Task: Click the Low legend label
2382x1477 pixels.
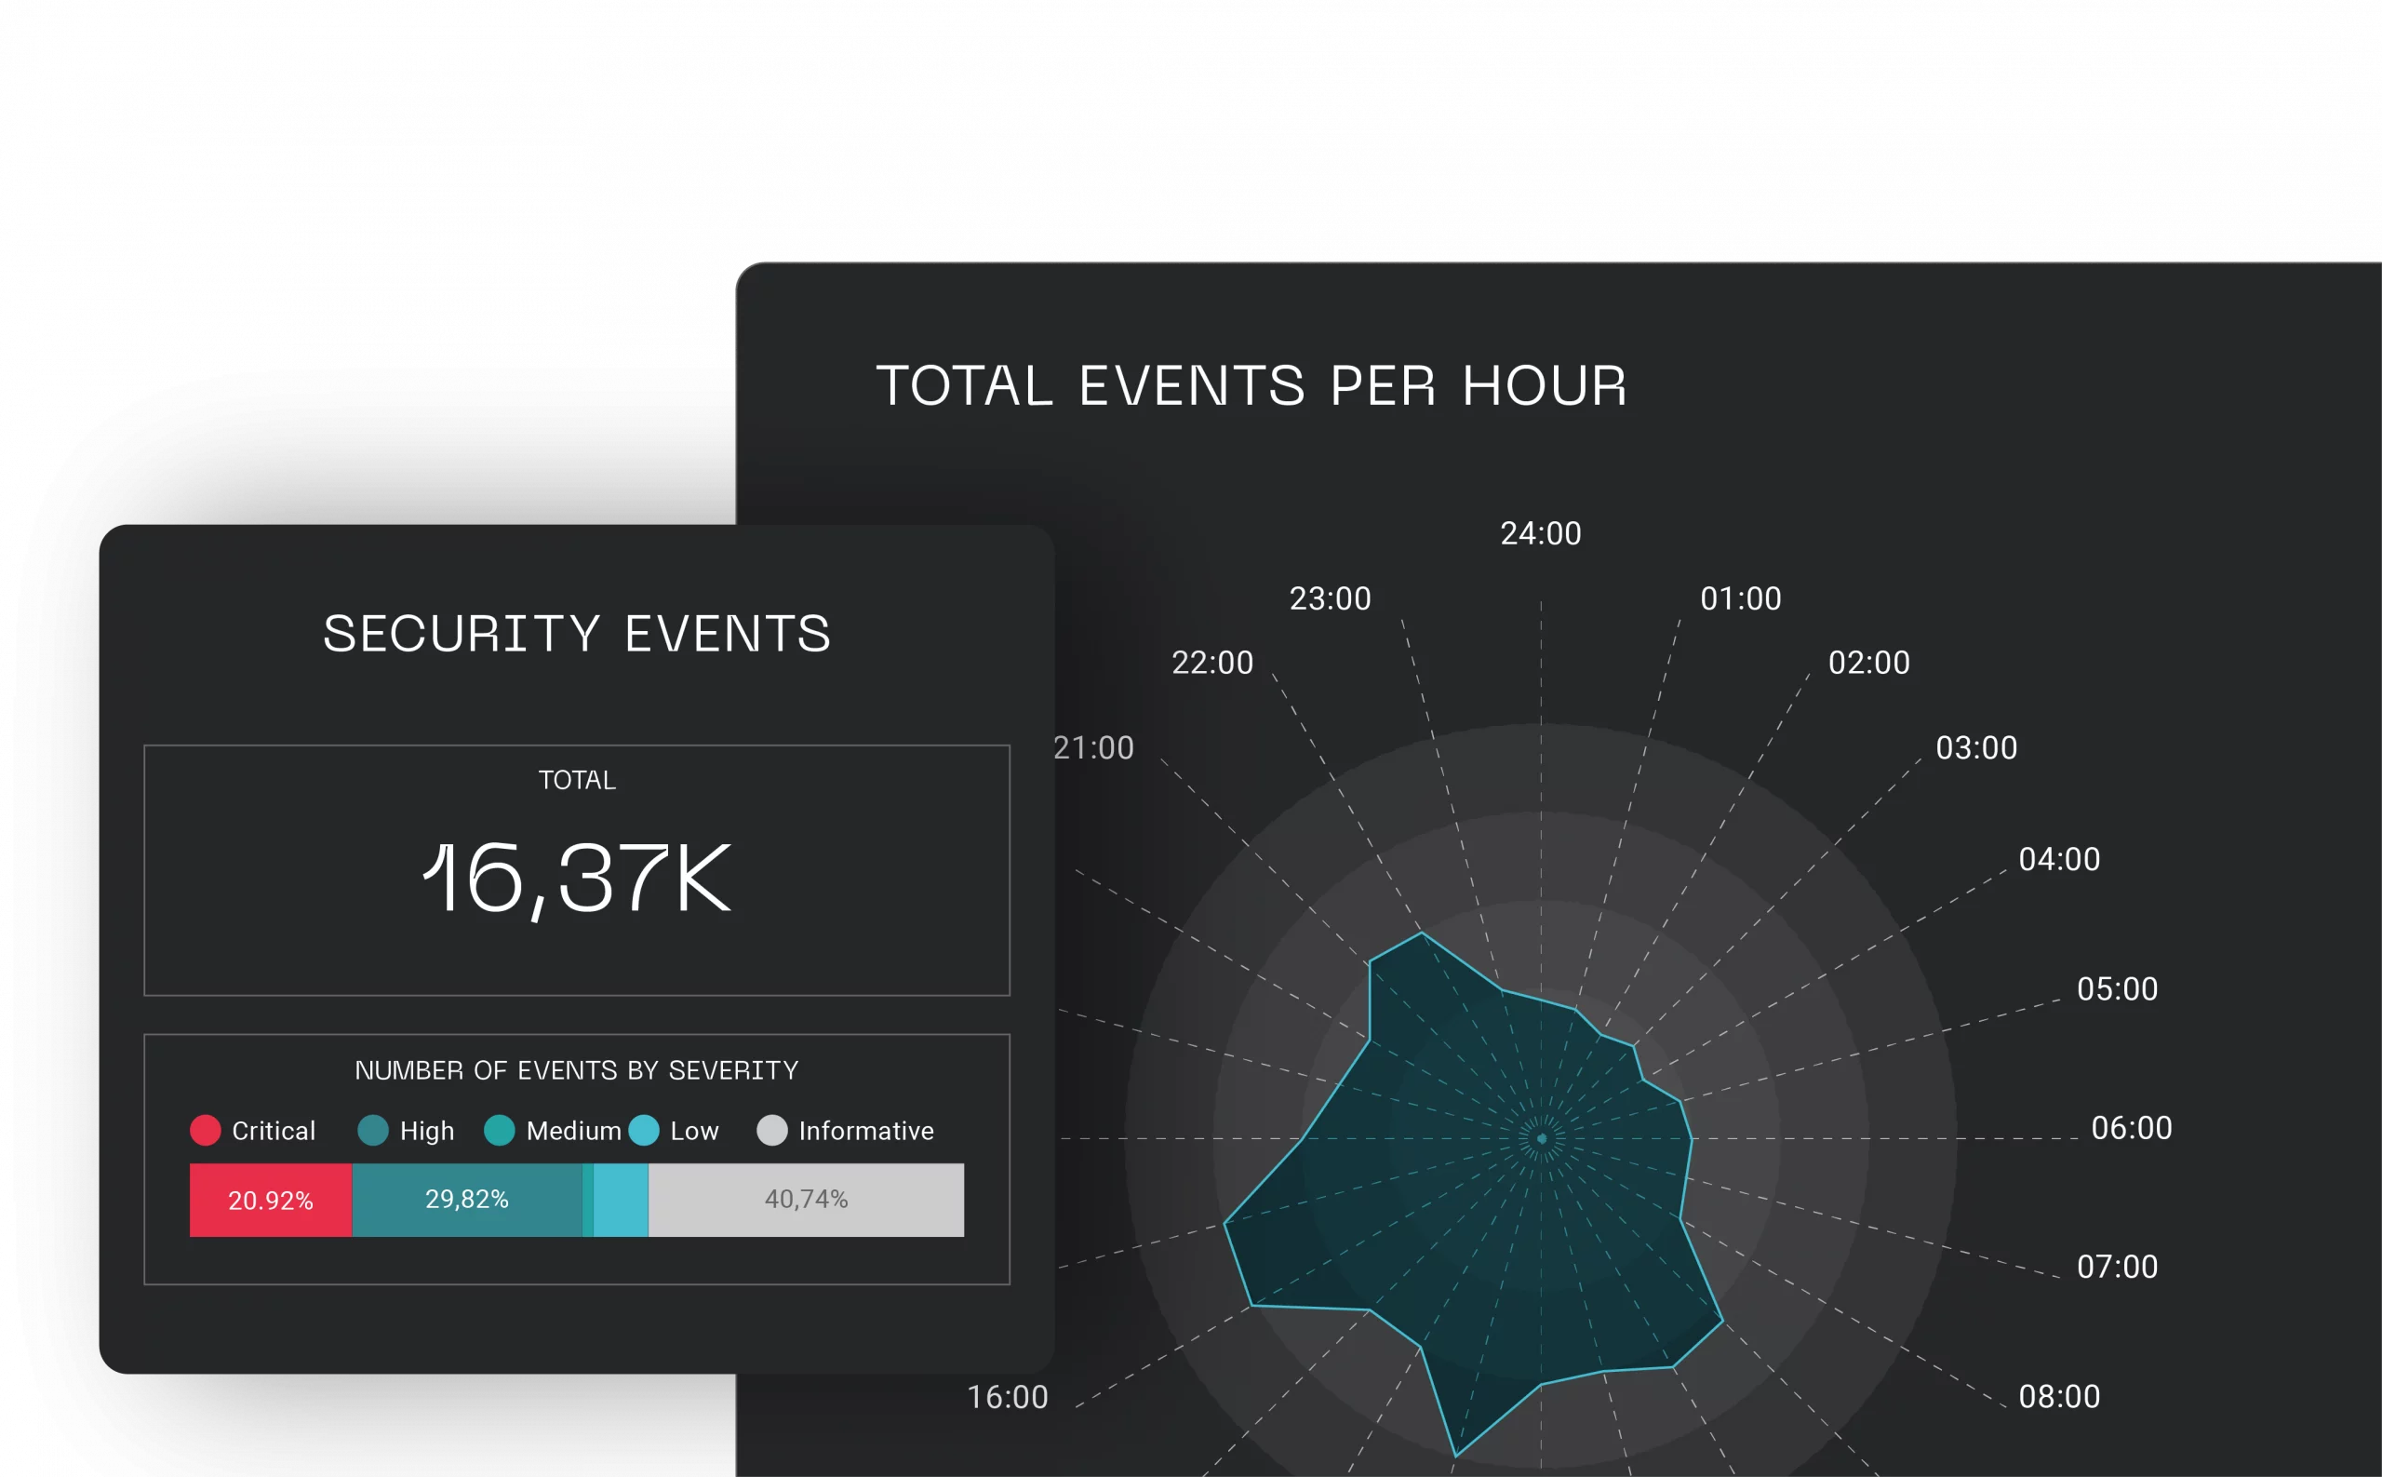Action: pyautogui.click(x=694, y=1130)
